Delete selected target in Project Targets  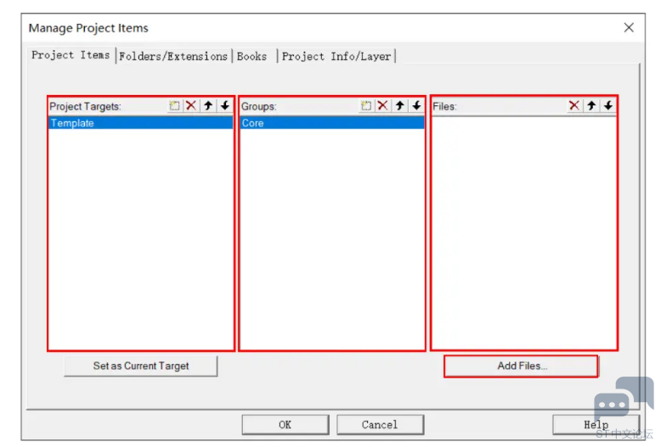pos(191,106)
